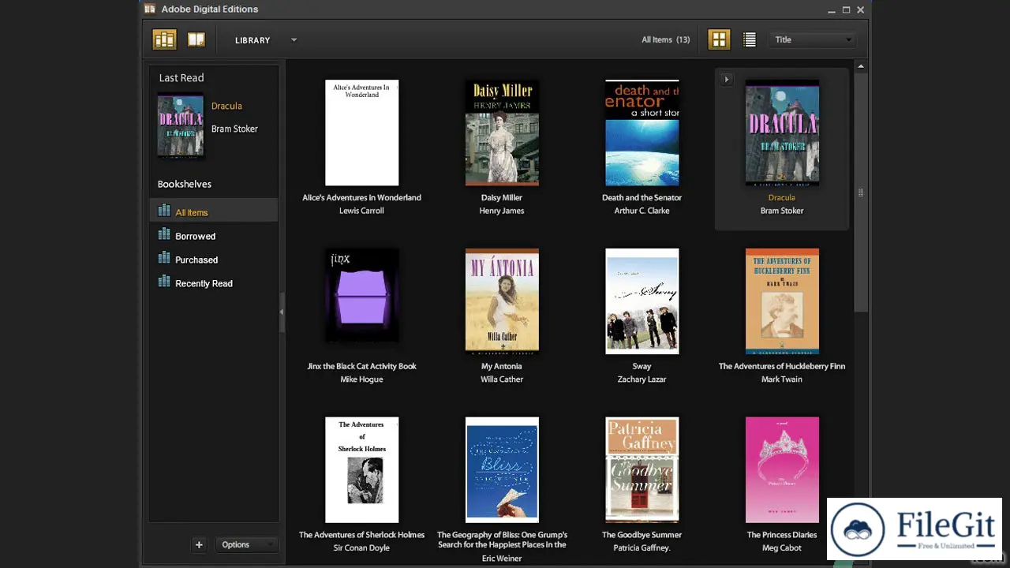The height and width of the screenshot is (568, 1010).
Task: Click the library vertical scrollbar thumb
Action: [861, 193]
